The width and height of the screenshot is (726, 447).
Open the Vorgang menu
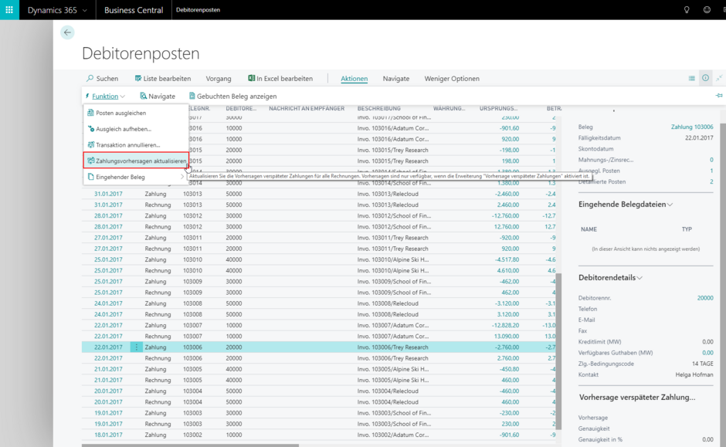pos(219,79)
